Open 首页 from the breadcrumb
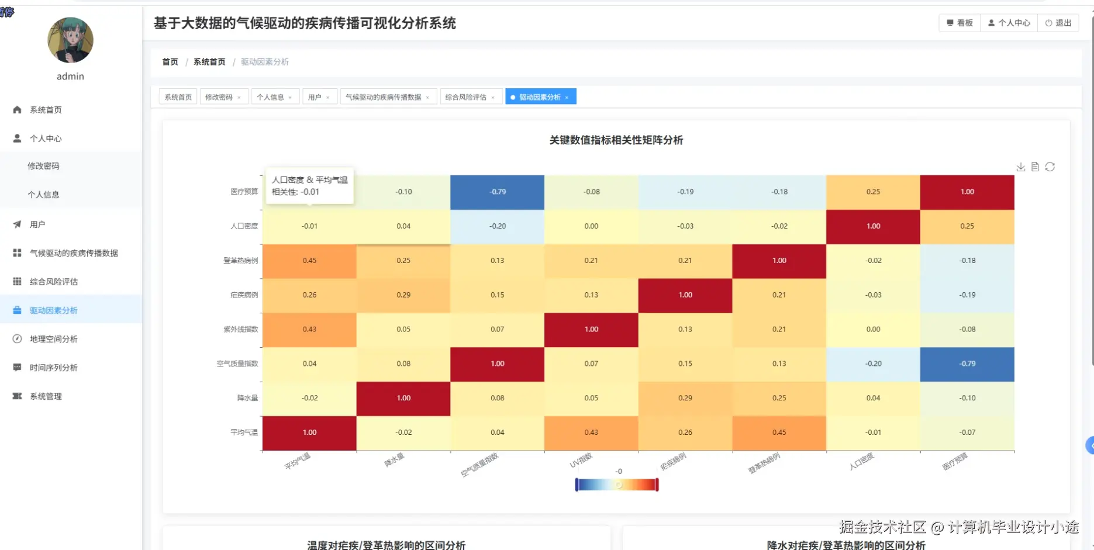The image size is (1094, 550). [x=169, y=62]
